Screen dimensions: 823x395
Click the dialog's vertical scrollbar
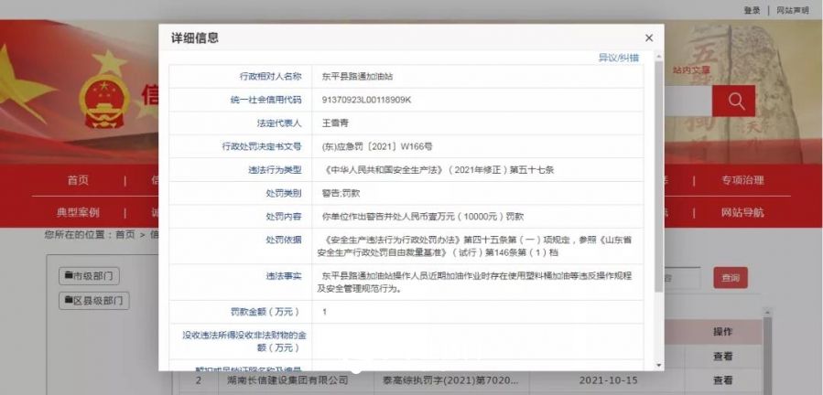pyautogui.click(x=660, y=183)
